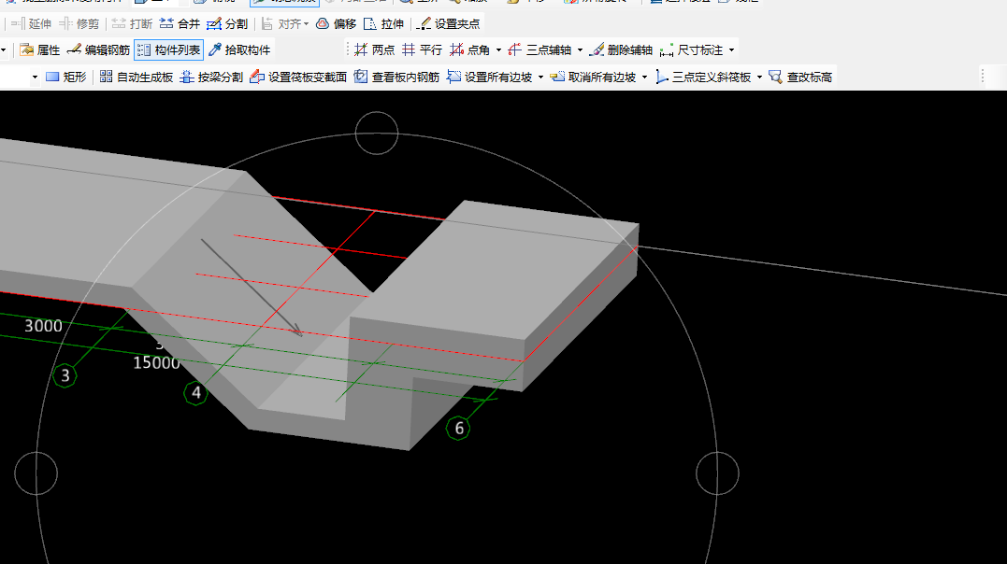Open dropdown arrow left of 矩形

coord(35,77)
